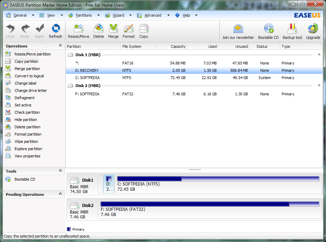Sort by Unused column header
Screen dimensions: 326x242
234,46
